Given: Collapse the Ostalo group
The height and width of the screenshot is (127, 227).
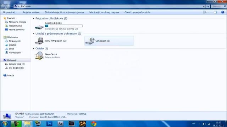Looking at the screenshot, I should click(34, 48).
